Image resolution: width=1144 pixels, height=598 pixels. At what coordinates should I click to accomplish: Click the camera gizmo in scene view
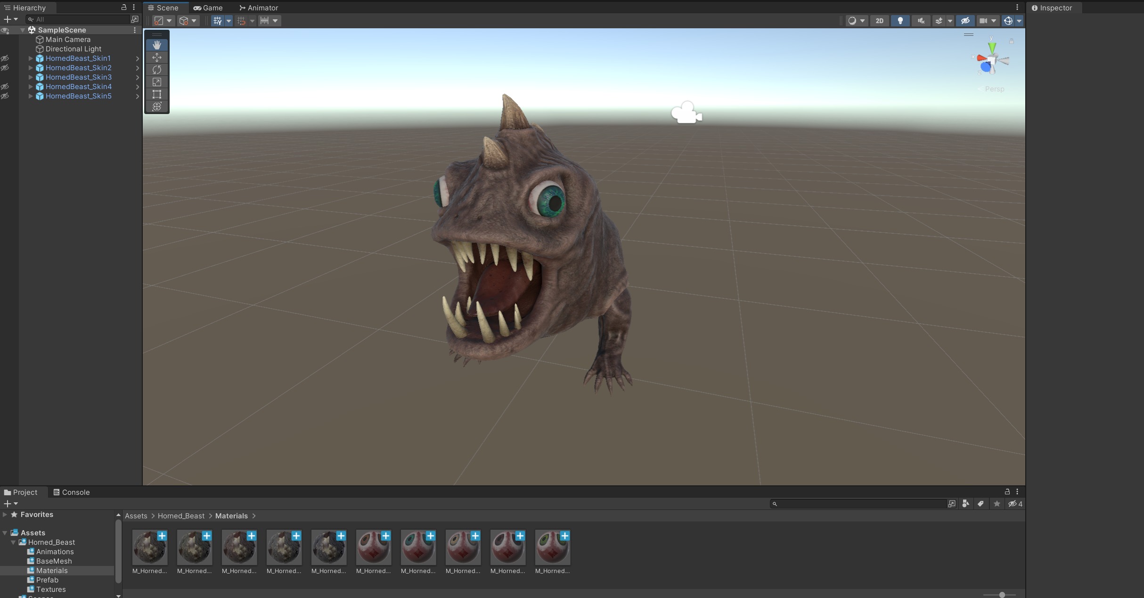(x=686, y=113)
